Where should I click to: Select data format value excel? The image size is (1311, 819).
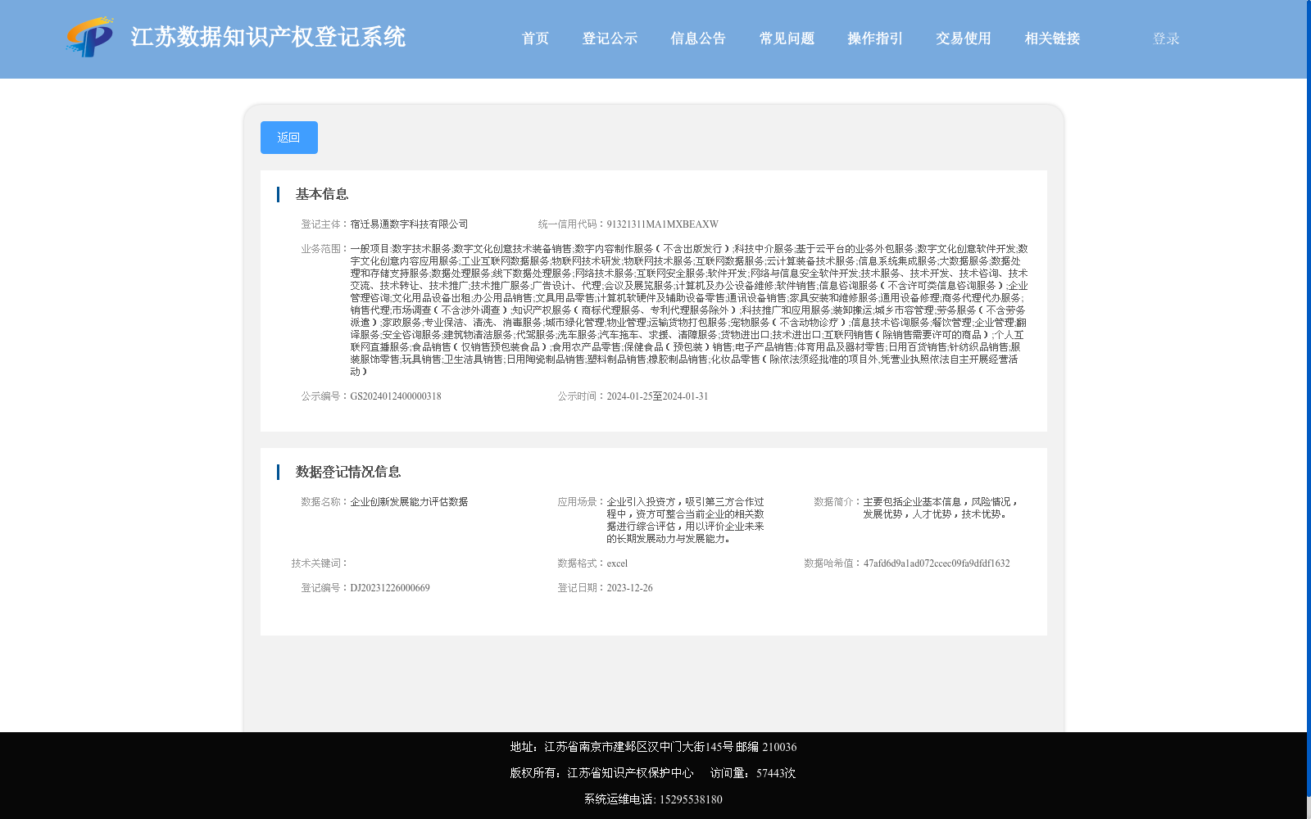click(617, 563)
